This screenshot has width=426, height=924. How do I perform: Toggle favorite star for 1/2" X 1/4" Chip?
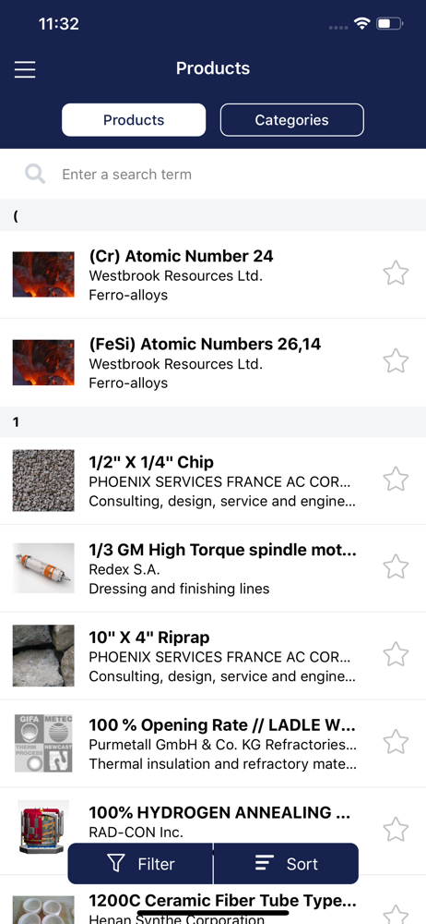[396, 479]
